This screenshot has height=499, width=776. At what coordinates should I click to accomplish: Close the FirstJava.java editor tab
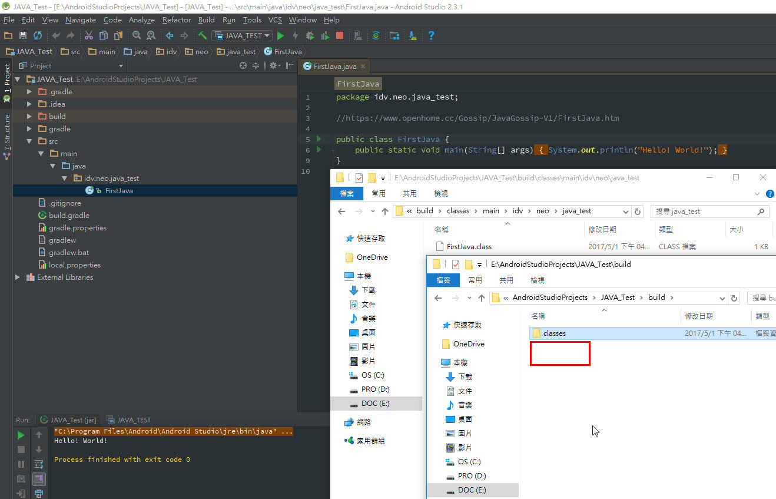point(363,67)
